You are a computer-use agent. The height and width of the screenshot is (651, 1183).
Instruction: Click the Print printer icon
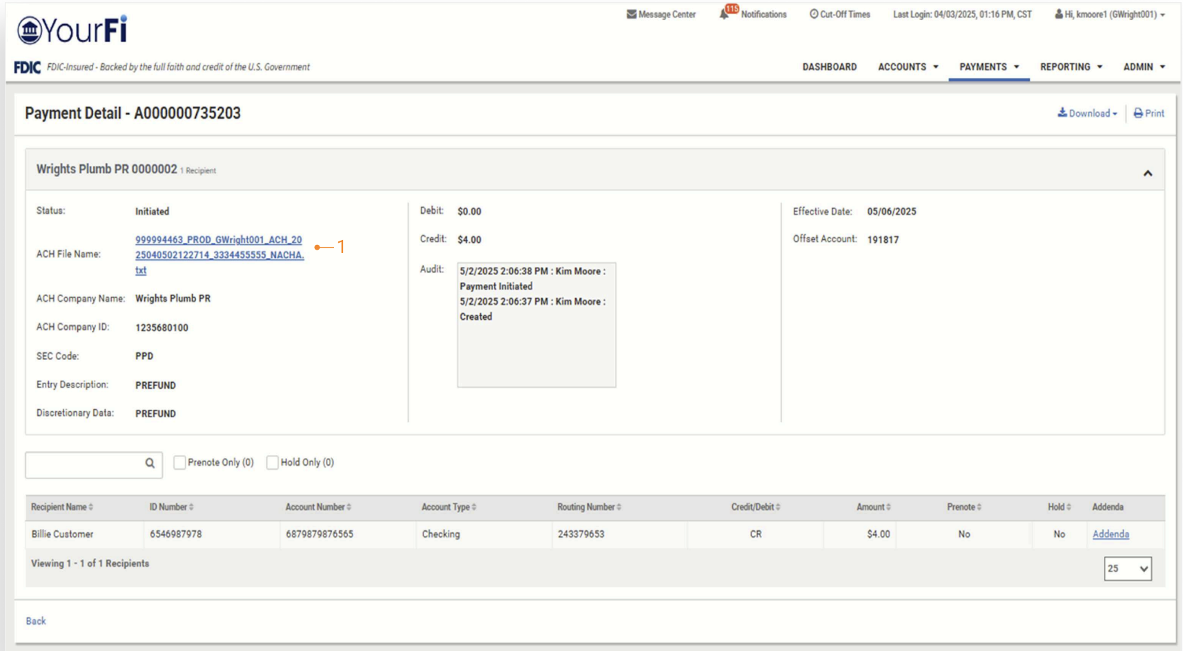point(1138,114)
